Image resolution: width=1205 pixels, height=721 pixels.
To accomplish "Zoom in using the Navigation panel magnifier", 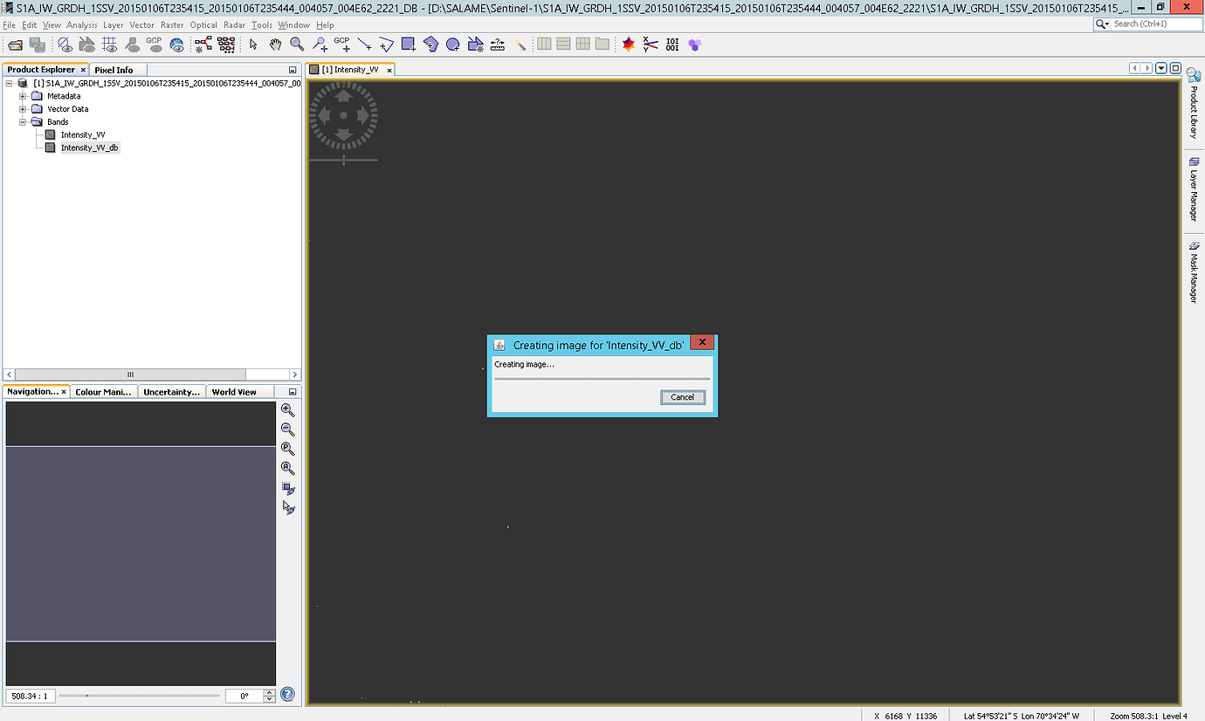I will click(288, 409).
